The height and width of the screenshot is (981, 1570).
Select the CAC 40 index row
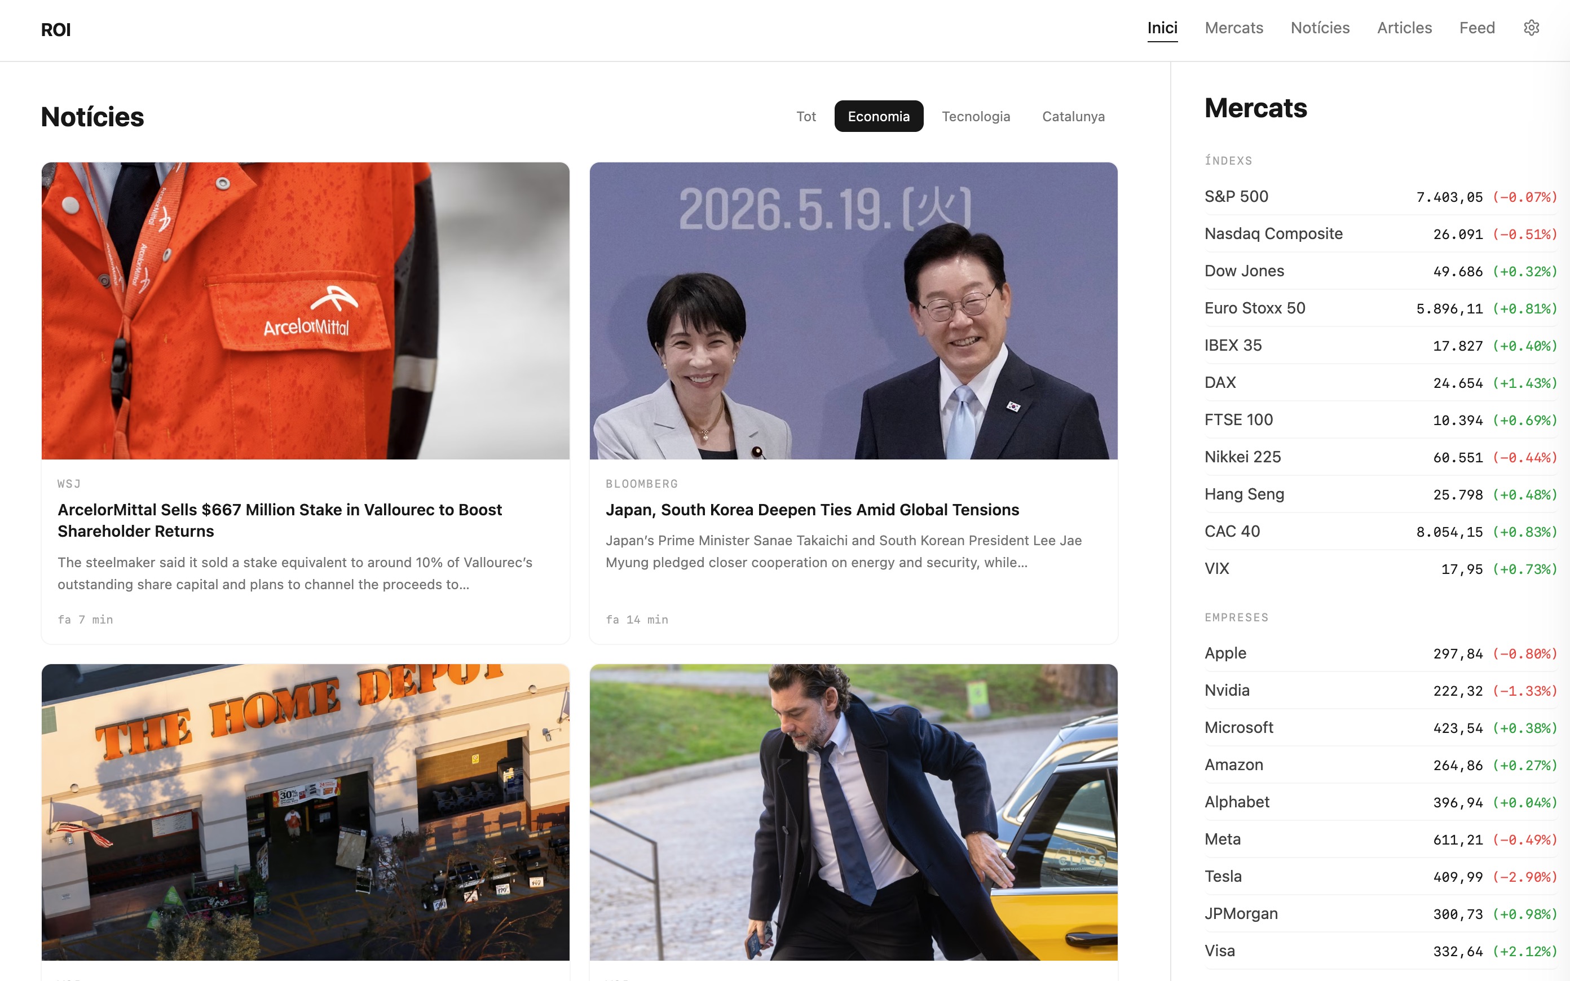[1381, 531]
